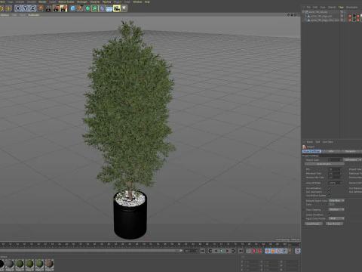Open the spline pen tool icon
362x272 pixels.
[x=80, y=8]
